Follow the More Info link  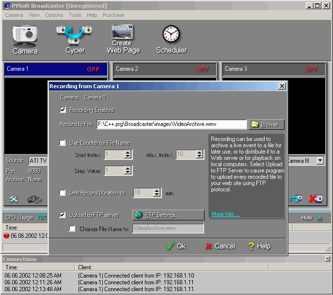click(x=225, y=214)
